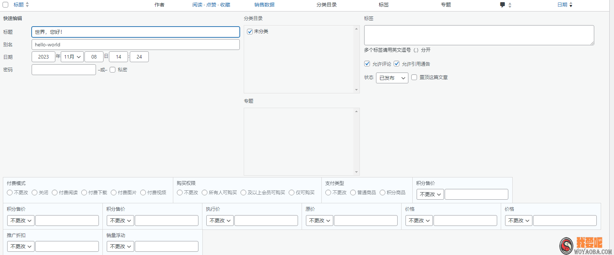Click the hour field showing 14
Image resolution: width=614 pixels, height=255 pixels.
119,57
